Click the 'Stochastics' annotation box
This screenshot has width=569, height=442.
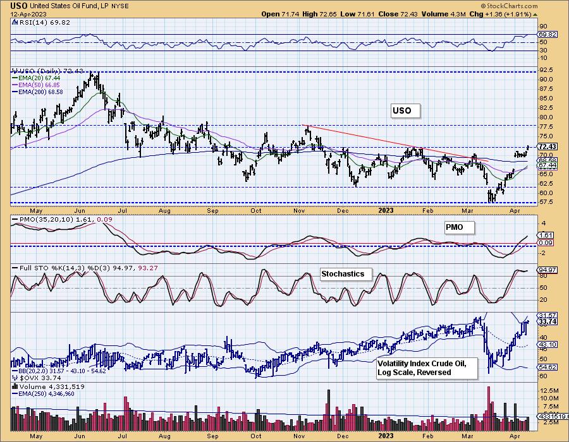click(x=346, y=274)
